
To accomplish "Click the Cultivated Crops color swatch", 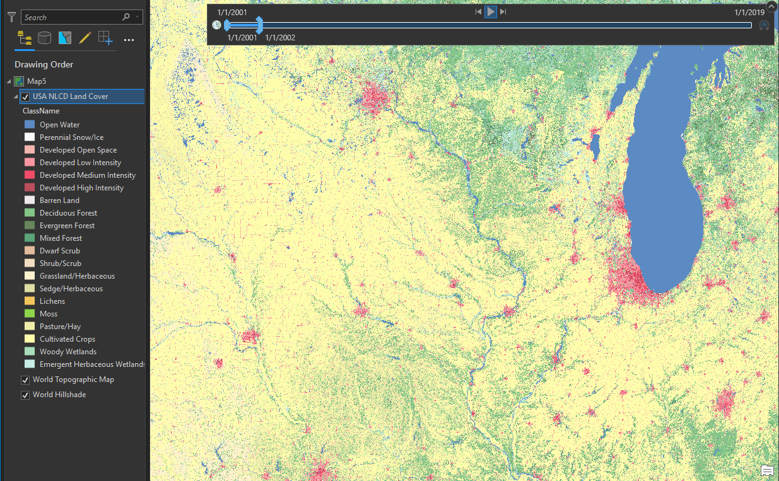I will (29, 339).
